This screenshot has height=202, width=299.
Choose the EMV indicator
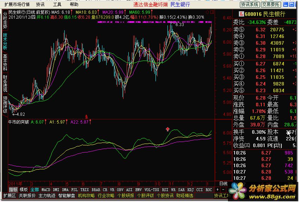(139, 190)
